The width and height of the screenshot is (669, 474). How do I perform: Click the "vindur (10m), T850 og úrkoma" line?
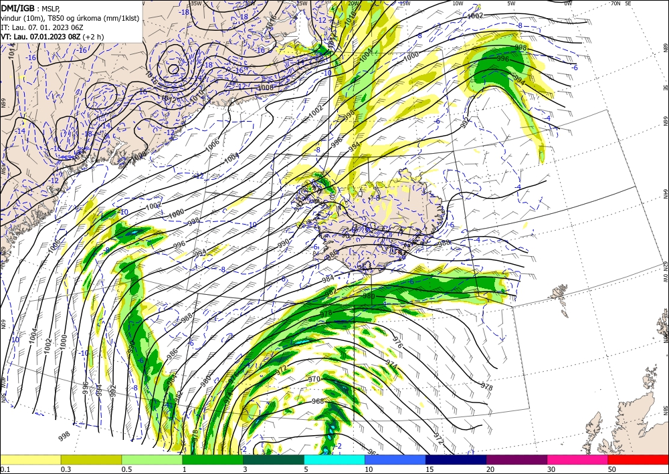[x=70, y=18]
